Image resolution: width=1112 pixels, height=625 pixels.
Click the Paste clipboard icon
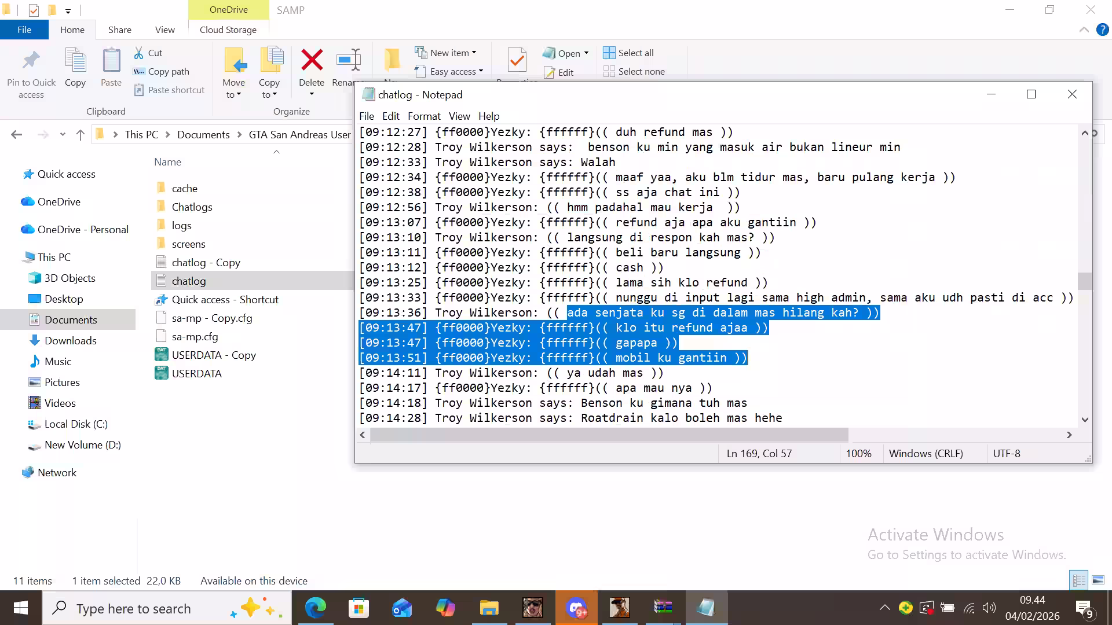(111, 60)
